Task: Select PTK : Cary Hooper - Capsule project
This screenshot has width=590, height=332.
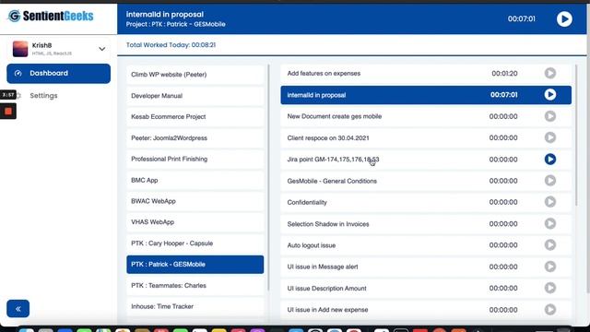Action: (195, 243)
